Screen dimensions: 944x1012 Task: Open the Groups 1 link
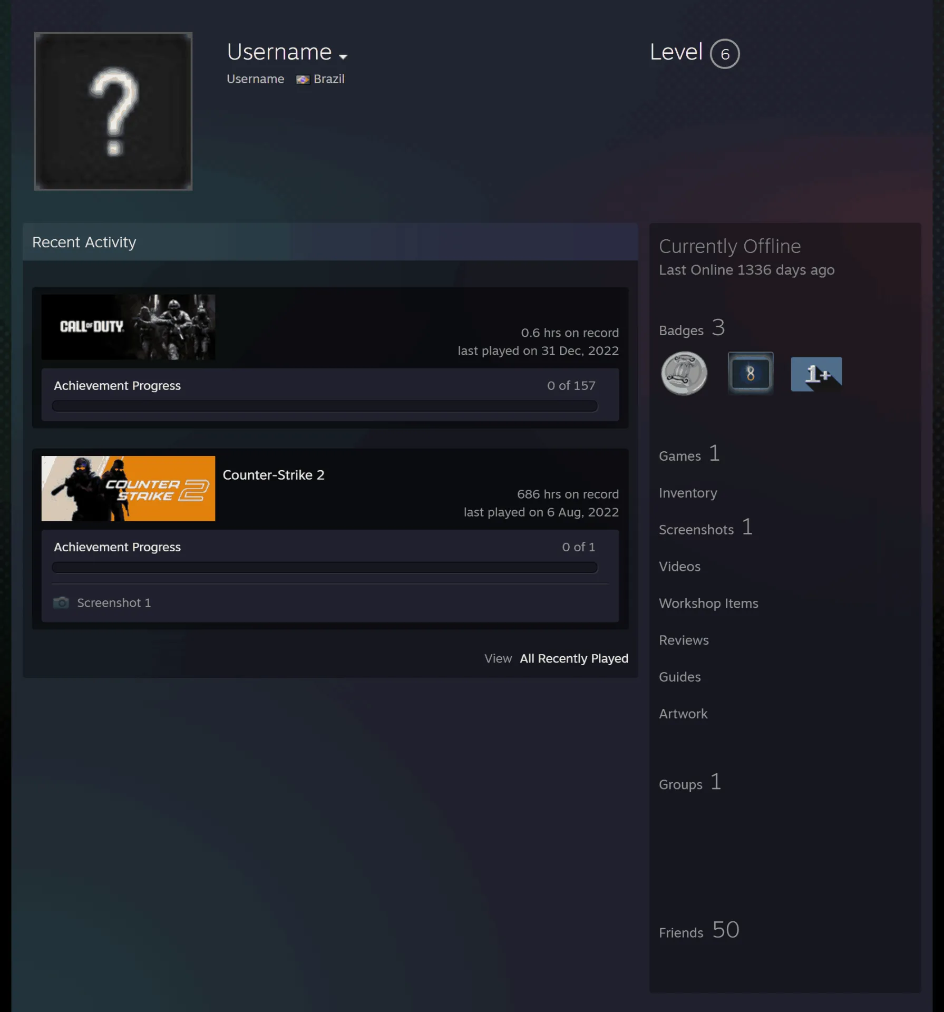coord(690,783)
